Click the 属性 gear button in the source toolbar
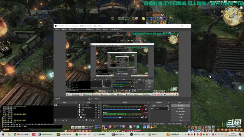Screen dimensions: 244x137 click(91, 99)
